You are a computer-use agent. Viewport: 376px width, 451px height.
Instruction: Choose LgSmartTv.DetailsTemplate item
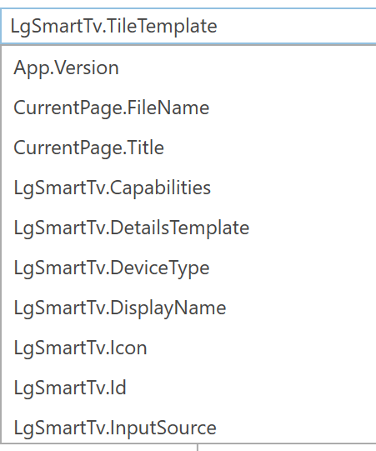pyautogui.click(x=188, y=228)
